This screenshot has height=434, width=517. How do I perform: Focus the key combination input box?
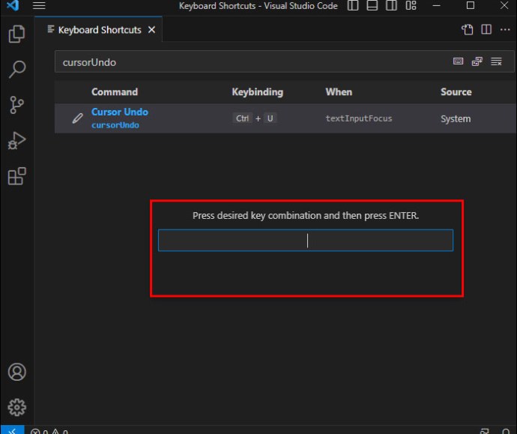pos(306,241)
